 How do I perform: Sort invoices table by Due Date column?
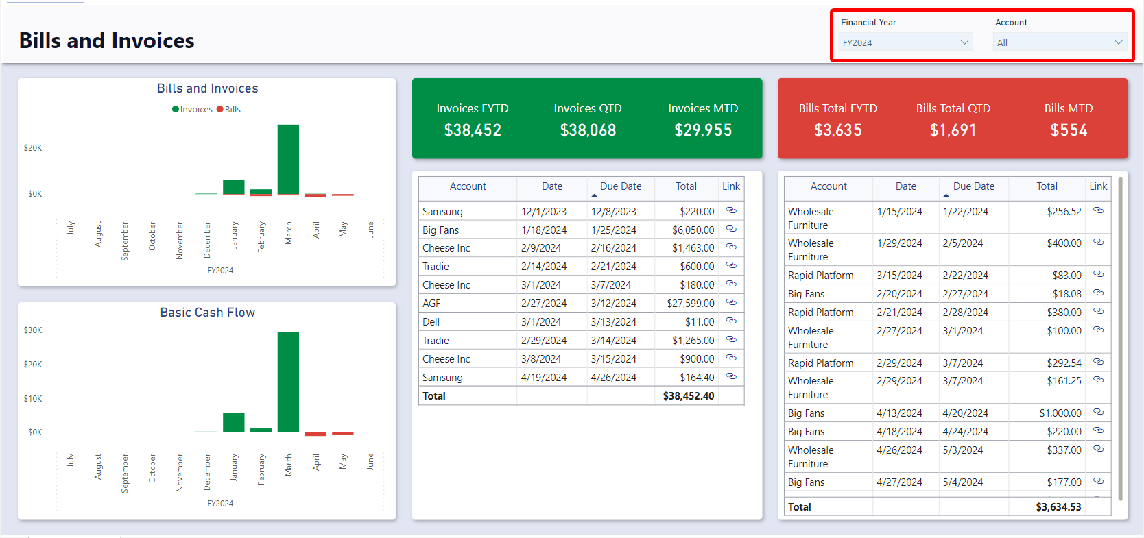[x=621, y=186]
